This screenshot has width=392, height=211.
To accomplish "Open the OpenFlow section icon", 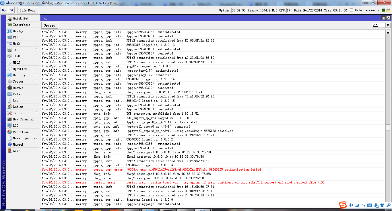I will 10,69.
